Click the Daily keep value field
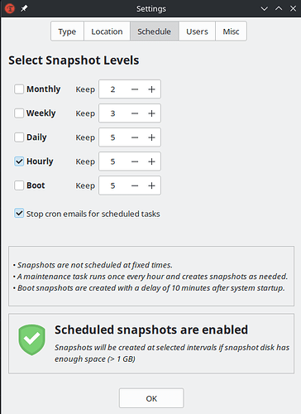Image resolution: width=301 pixels, height=414 pixels. (112, 137)
